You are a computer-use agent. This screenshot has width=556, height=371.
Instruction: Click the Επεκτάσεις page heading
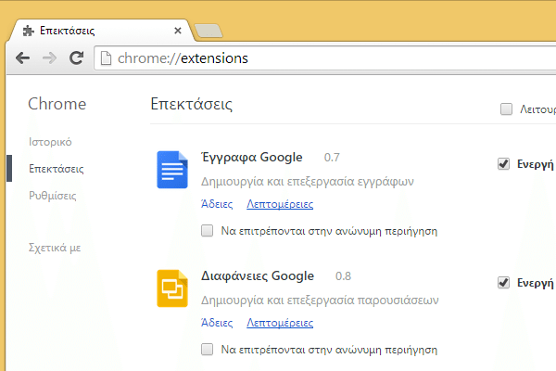click(192, 104)
